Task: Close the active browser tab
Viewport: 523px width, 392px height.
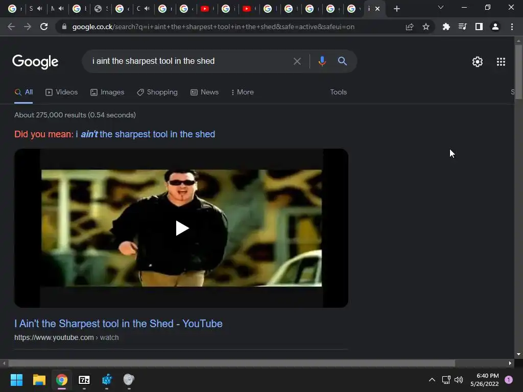Action: (x=377, y=9)
